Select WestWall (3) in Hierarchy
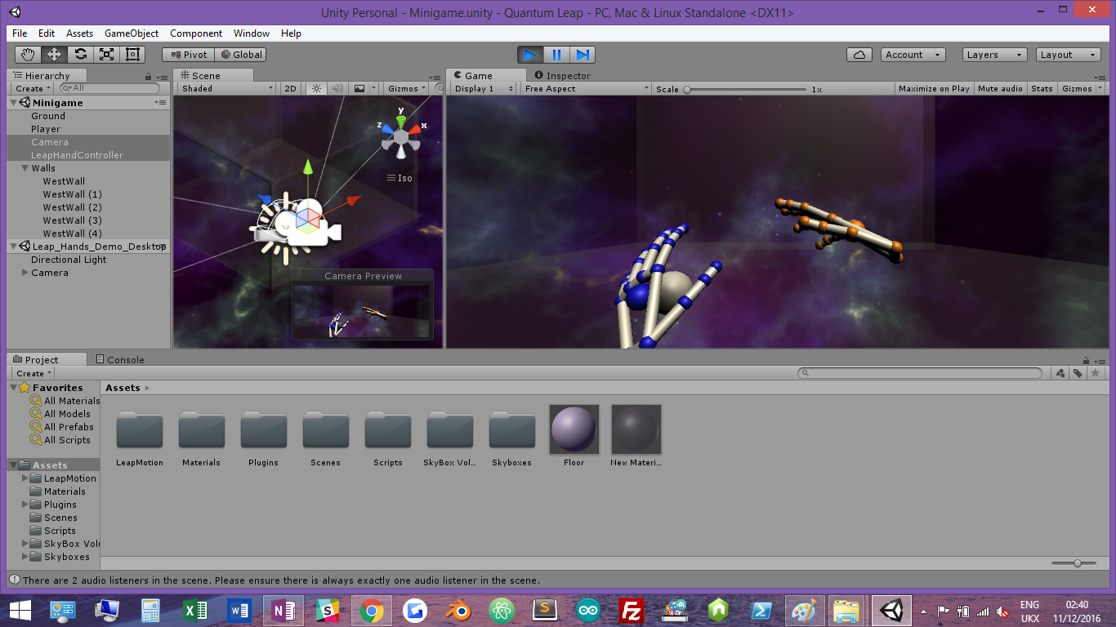Screen dimensions: 1116x627 (x=88, y=220)
